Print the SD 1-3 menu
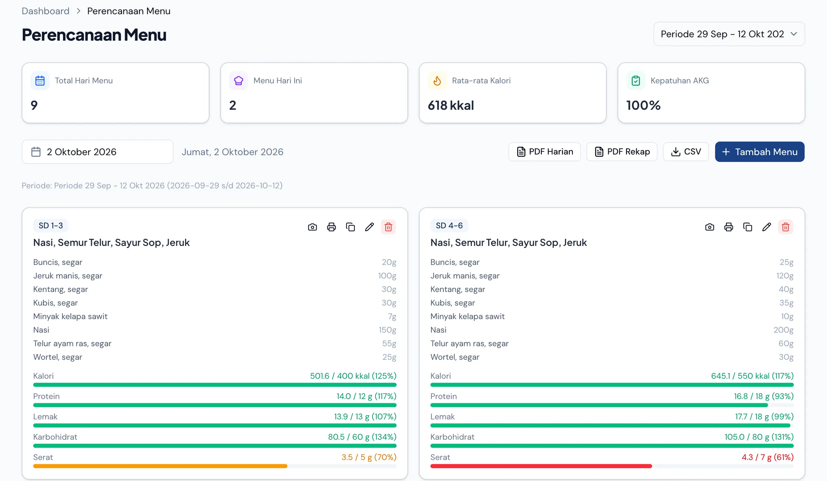827x481 pixels. [x=331, y=227]
